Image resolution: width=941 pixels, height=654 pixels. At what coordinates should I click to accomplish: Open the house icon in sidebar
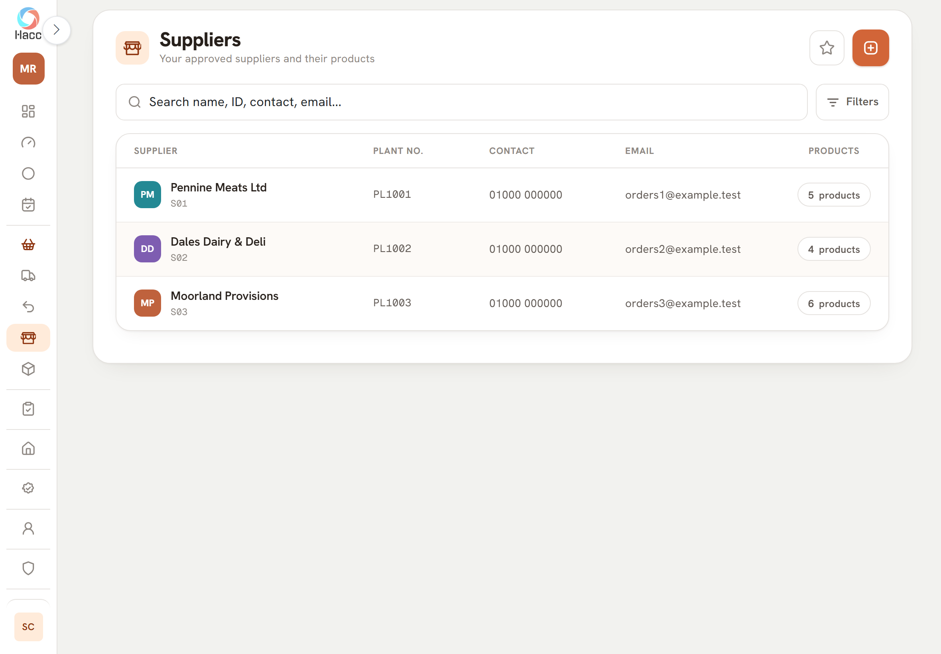coord(28,448)
